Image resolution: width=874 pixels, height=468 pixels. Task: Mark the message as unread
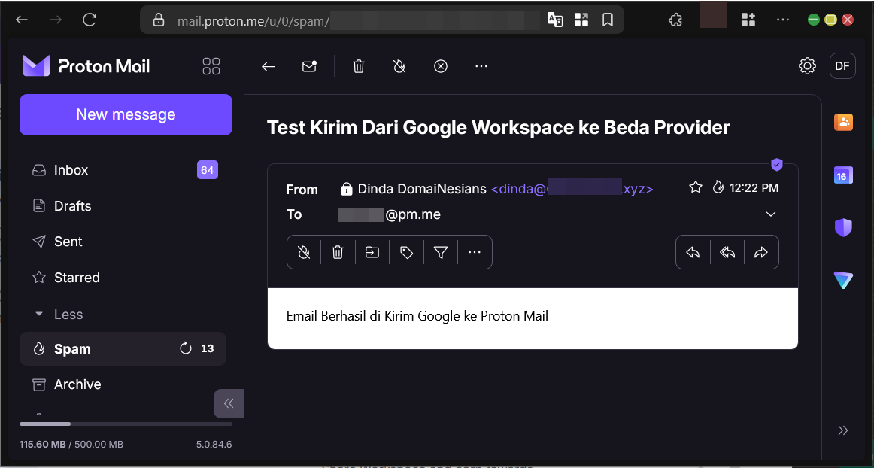click(x=309, y=66)
